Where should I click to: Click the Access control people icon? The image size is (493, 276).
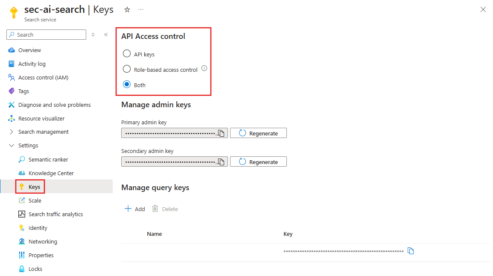(x=12, y=77)
